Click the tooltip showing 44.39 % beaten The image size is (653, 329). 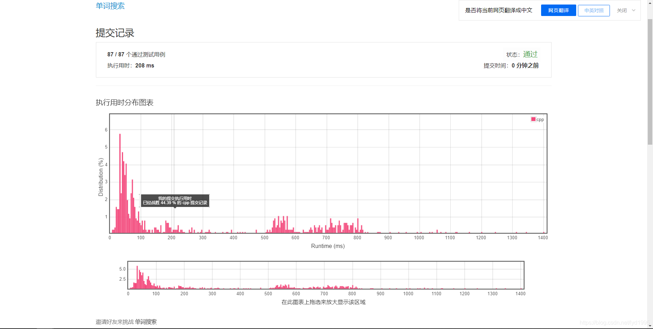175,201
